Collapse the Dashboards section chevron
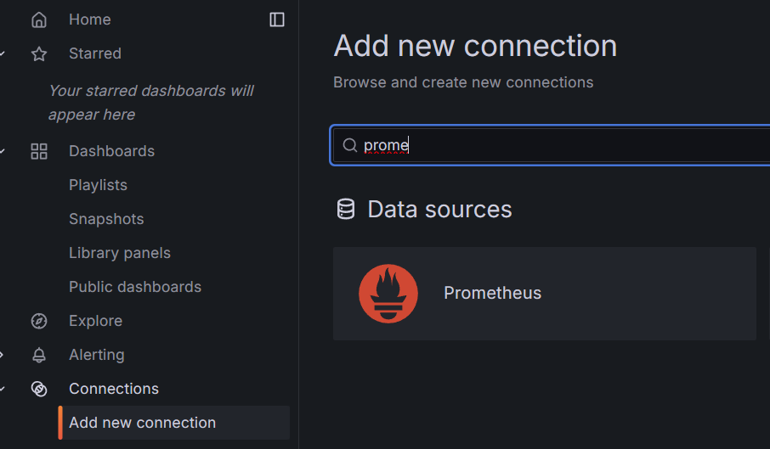The image size is (770, 449). 2,151
